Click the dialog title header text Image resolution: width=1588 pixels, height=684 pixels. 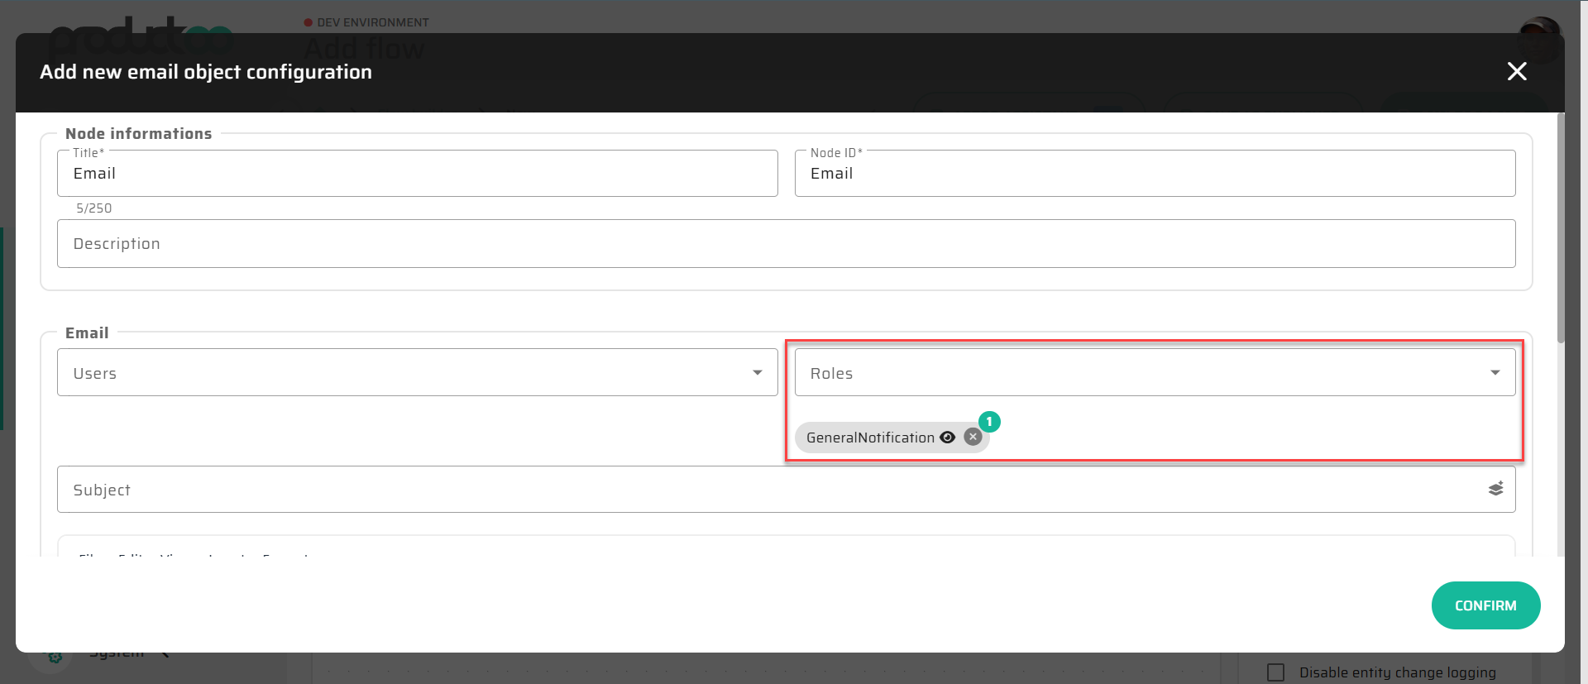tap(206, 72)
